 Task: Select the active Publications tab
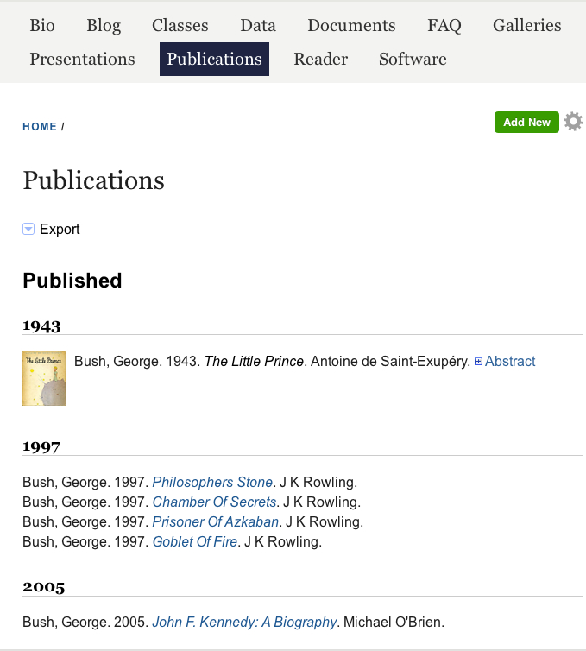(x=214, y=59)
